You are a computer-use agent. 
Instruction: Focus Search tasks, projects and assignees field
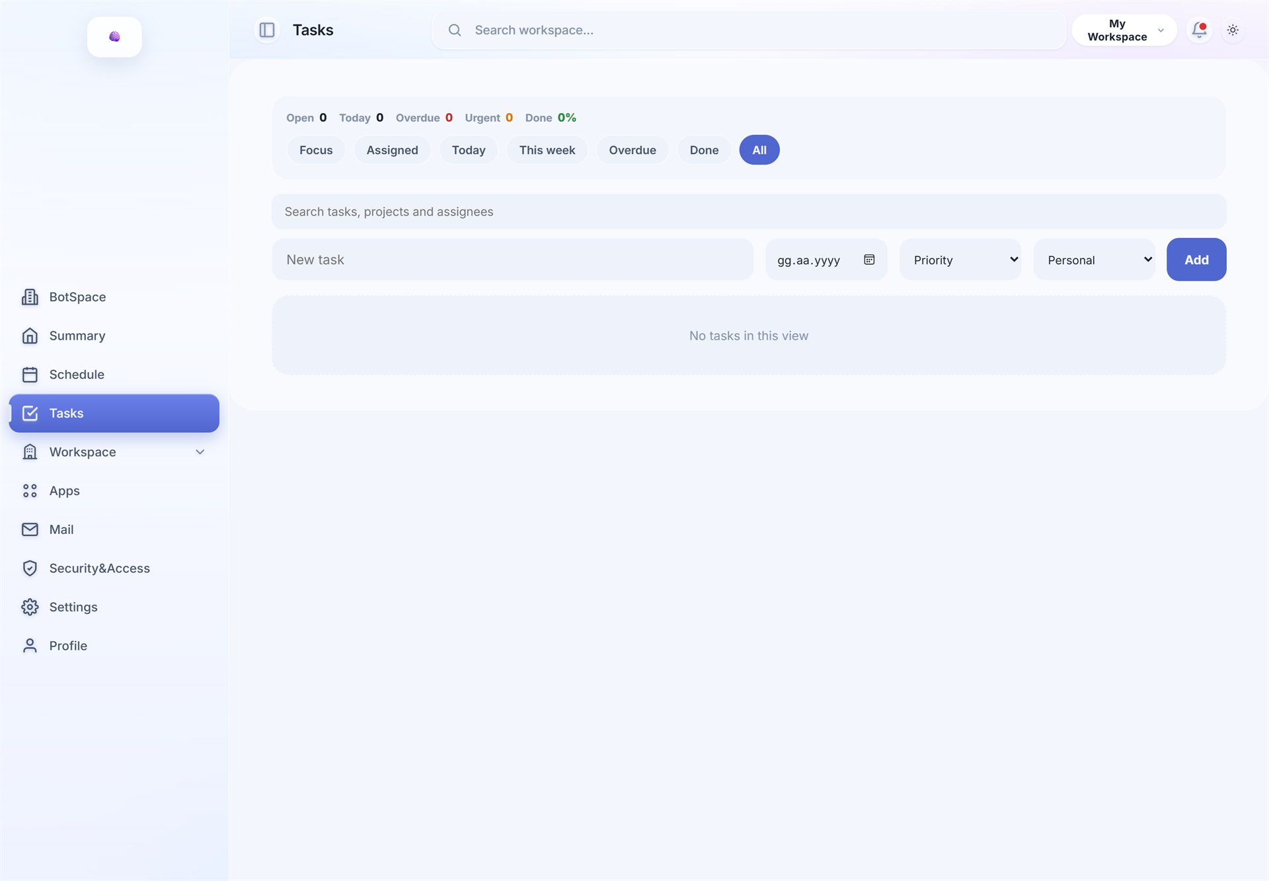(749, 211)
